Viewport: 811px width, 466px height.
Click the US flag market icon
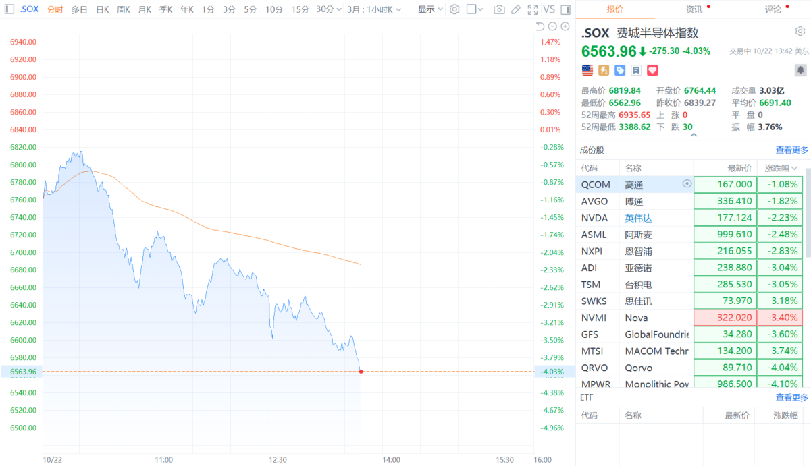pyautogui.click(x=587, y=69)
